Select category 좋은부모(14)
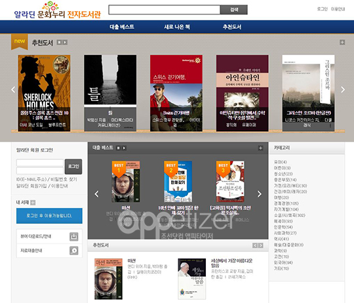Viewport: 354px width, 303px height. pyautogui.click(x=285, y=180)
